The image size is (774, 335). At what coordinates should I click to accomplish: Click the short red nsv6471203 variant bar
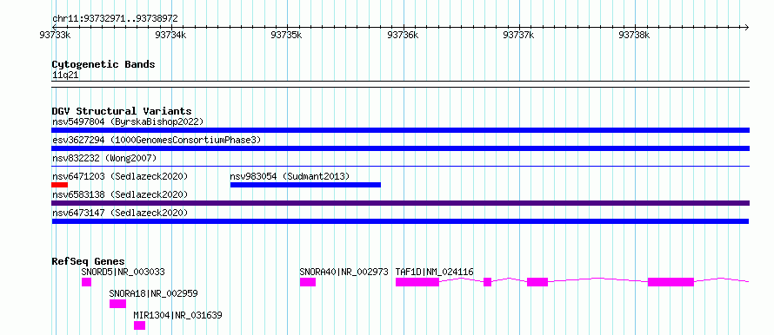(59, 185)
